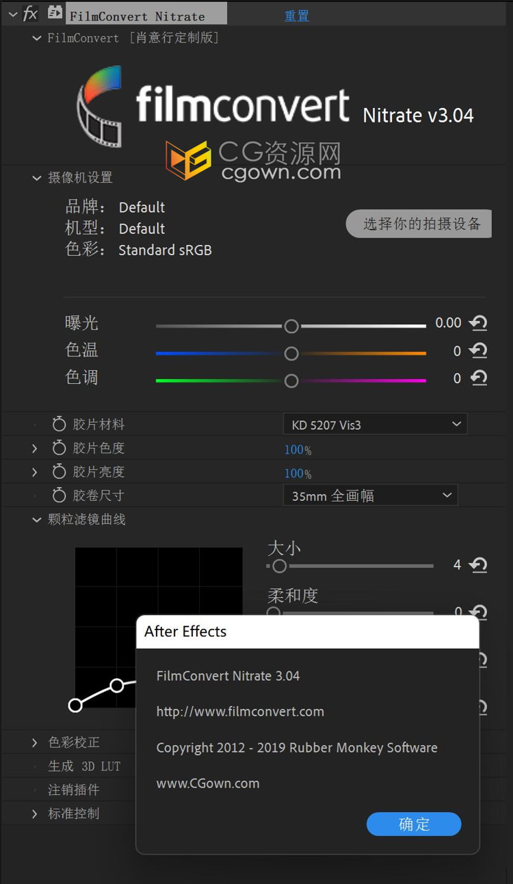Click the 大小 value 4
Image resolution: width=513 pixels, height=884 pixels.
click(457, 565)
